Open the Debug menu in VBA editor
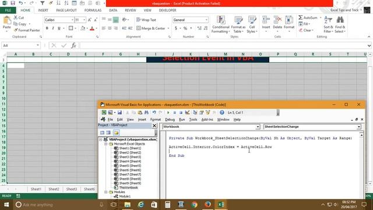 click(x=170, y=120)
